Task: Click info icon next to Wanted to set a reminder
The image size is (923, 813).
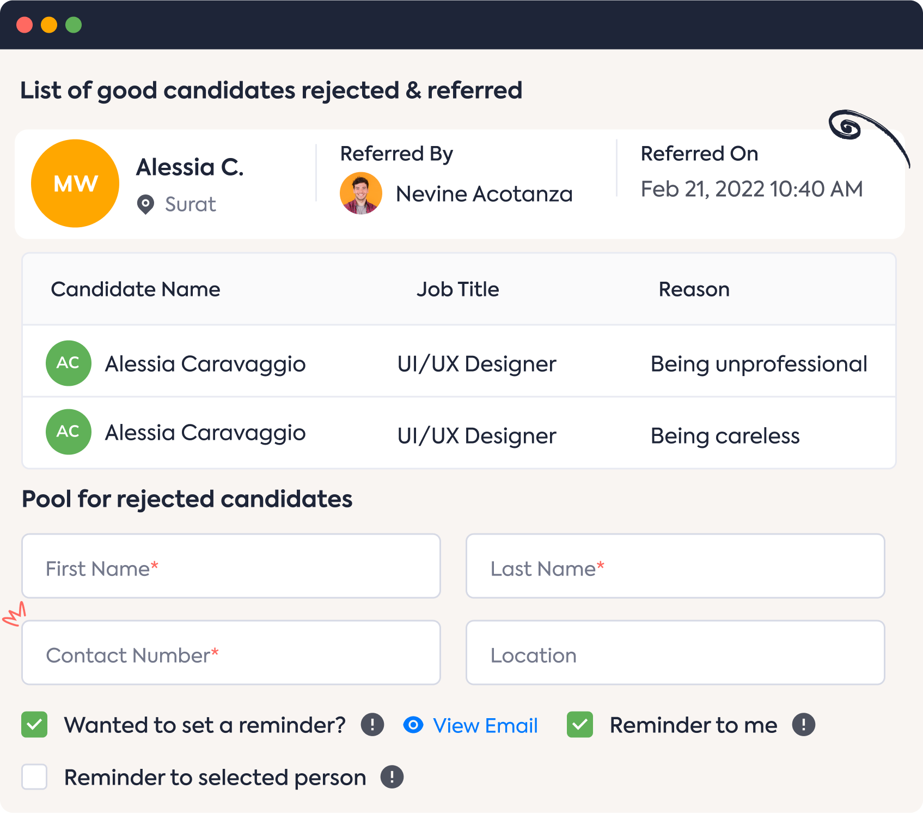Action: click(372, 725)
